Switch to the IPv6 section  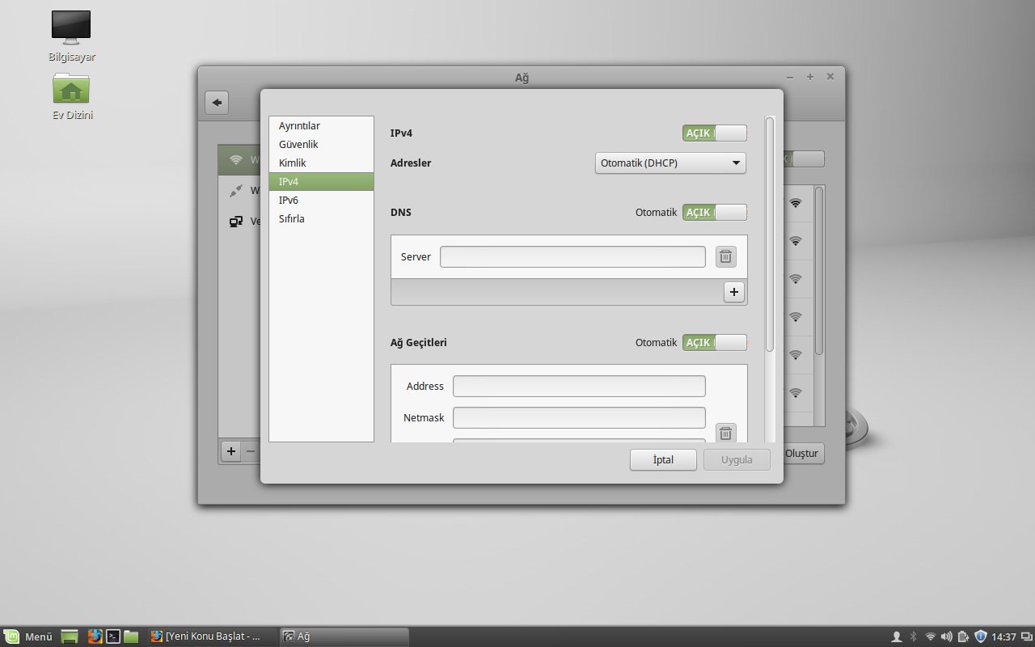[x=321, y=201]
